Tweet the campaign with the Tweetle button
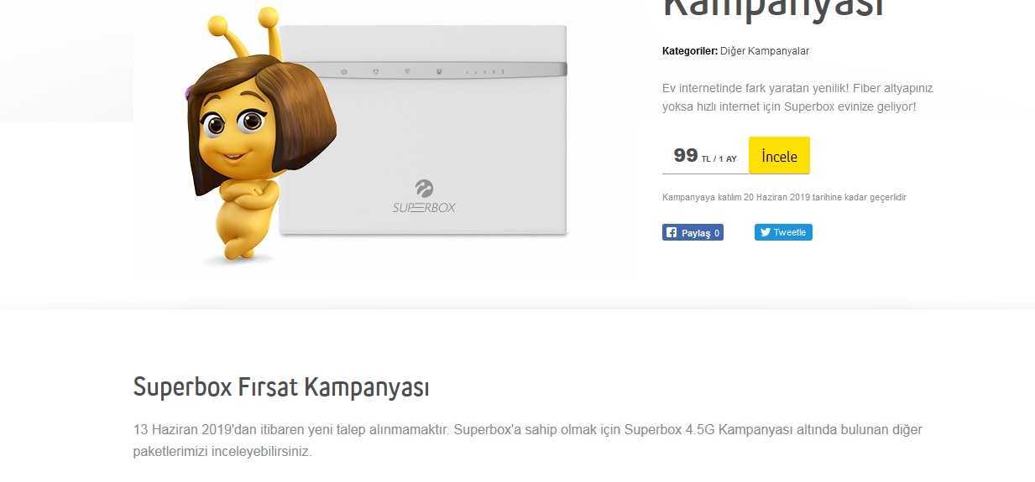The width and height of the screenshot is (1035, 482). click(x=783, y=232)
